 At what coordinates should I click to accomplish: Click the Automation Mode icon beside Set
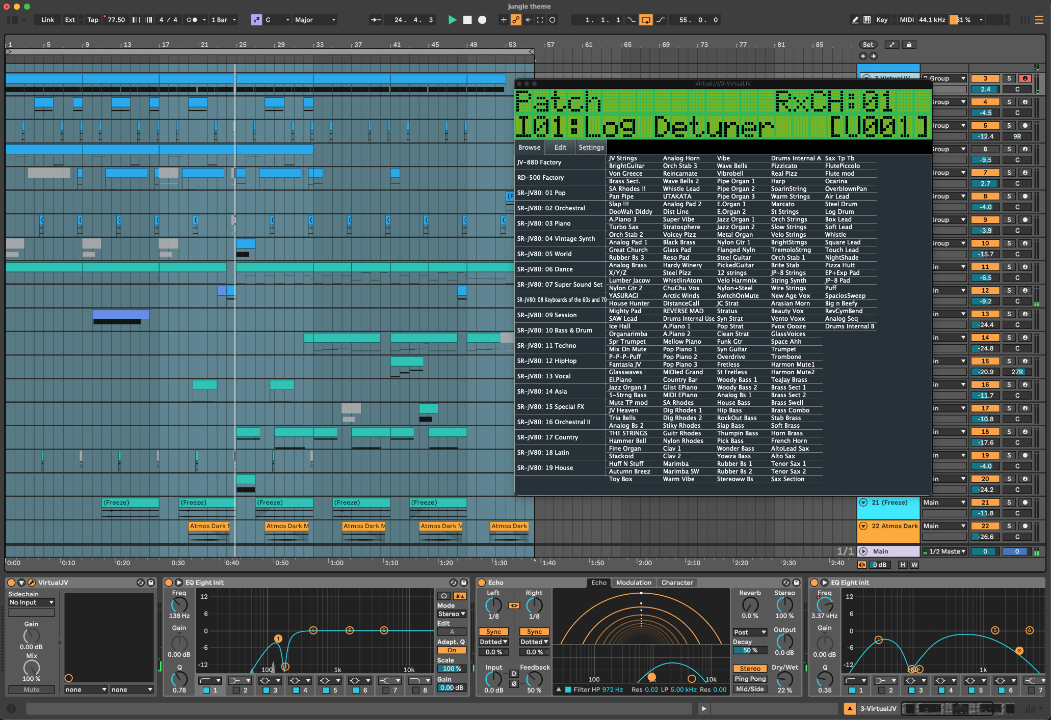pos(891,45)
